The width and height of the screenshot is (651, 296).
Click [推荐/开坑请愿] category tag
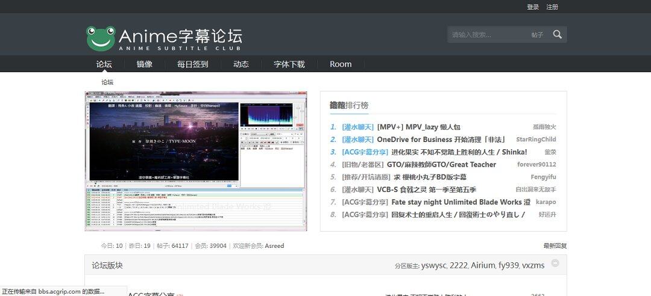point(366,177)
